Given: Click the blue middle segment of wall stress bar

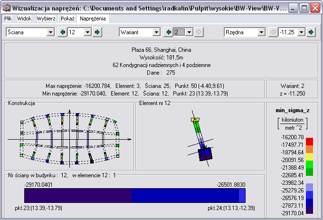Looking at the screenshot, I should click(x=185, y=195).
